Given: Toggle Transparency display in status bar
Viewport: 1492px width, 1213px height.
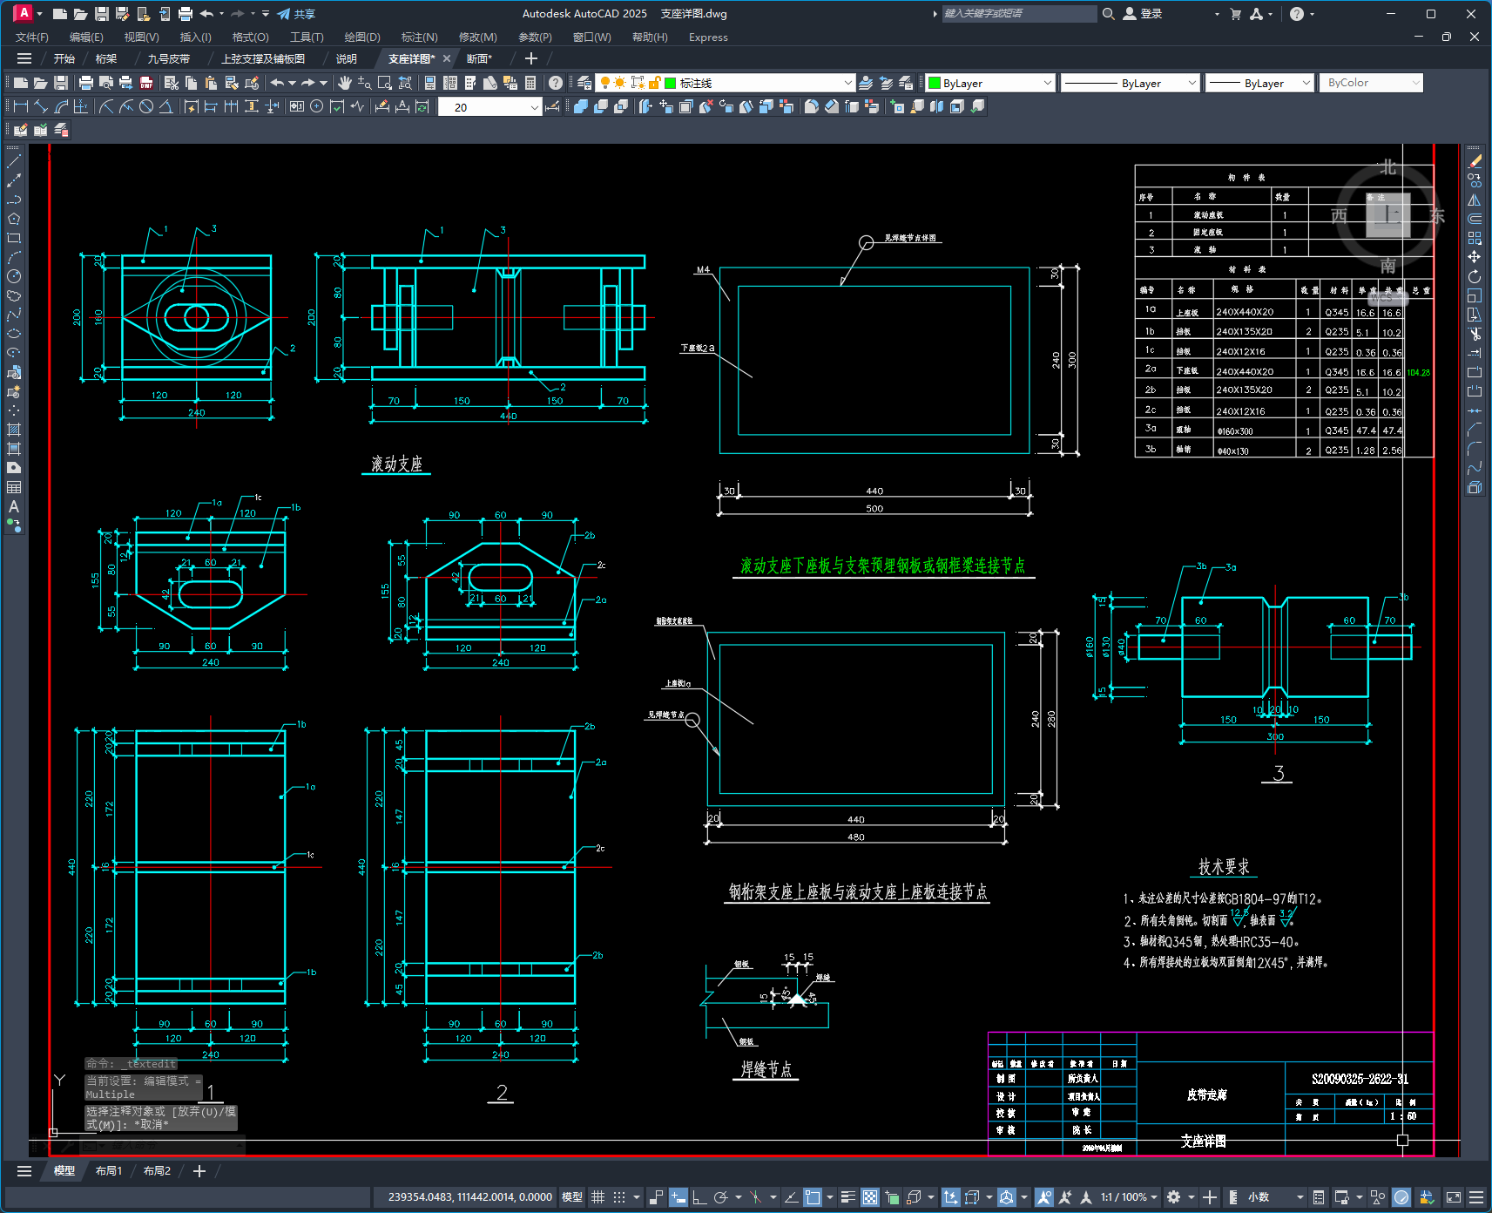Looking at the screenshot, I should click(x=870, y=1197).
